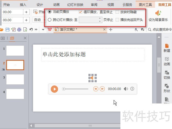Select slide 4 thumbnail
This screenshot has height=129, width=172.
click(15, 94)
